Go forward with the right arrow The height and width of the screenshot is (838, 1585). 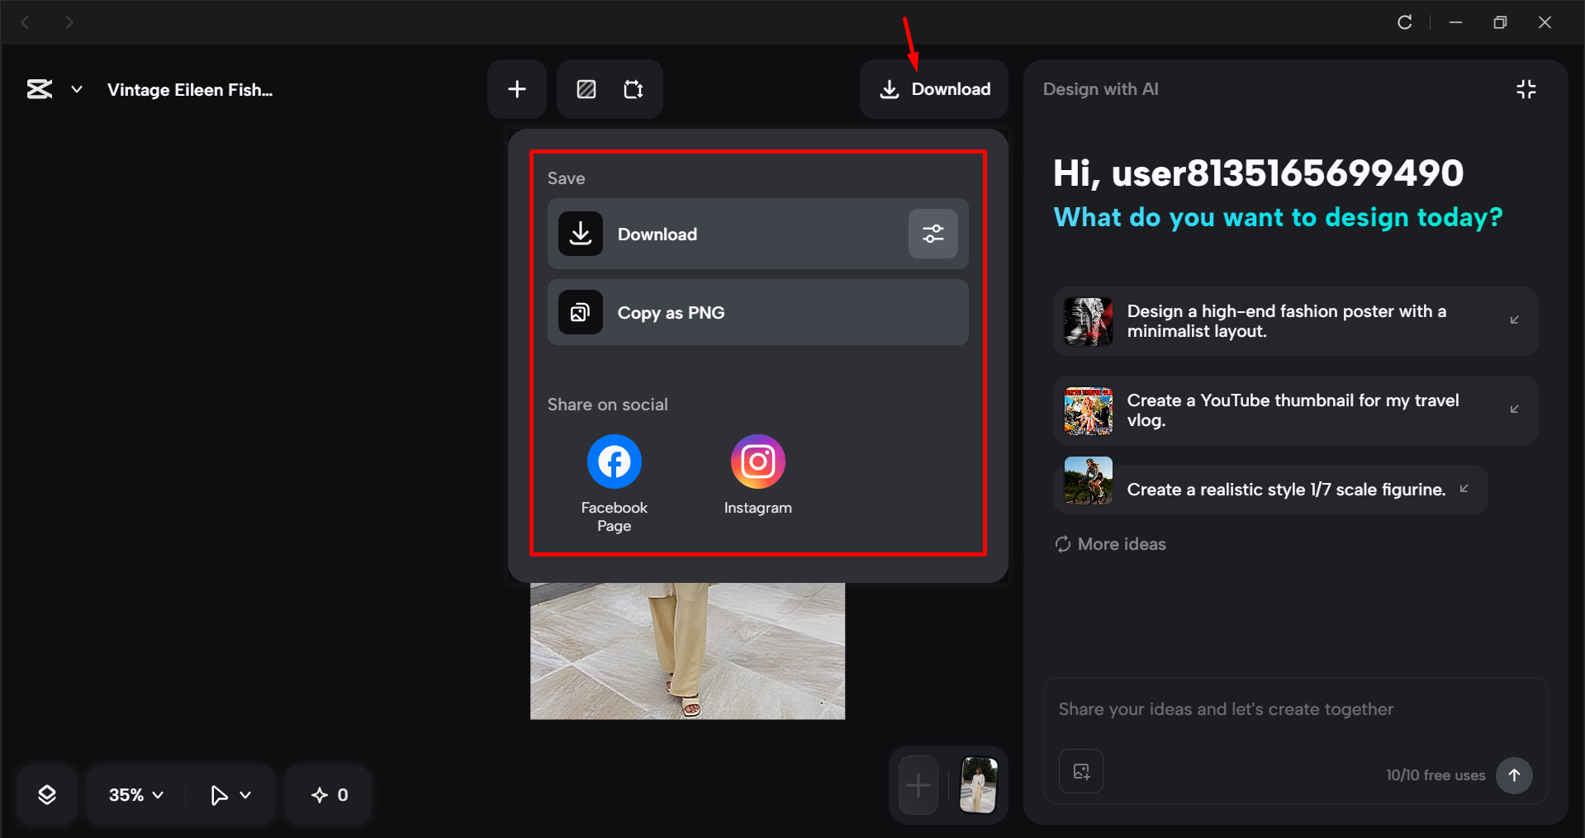point(69,22)
